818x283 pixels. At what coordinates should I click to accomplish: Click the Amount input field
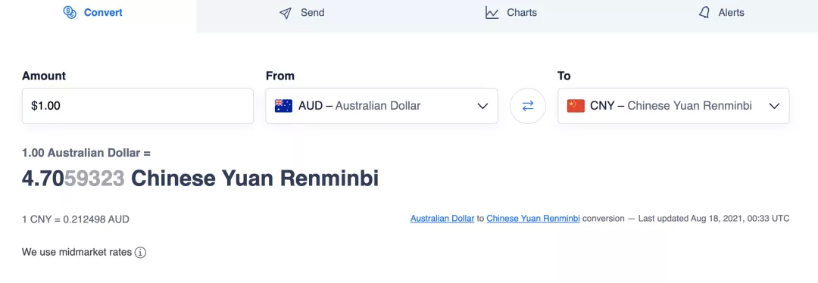click(138, 106)
